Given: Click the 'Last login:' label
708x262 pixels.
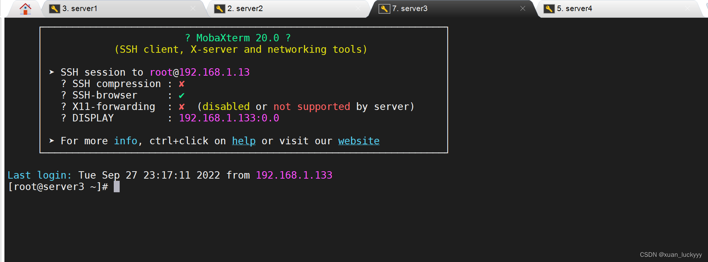Looking at the screenshot, I should [40, 175].
